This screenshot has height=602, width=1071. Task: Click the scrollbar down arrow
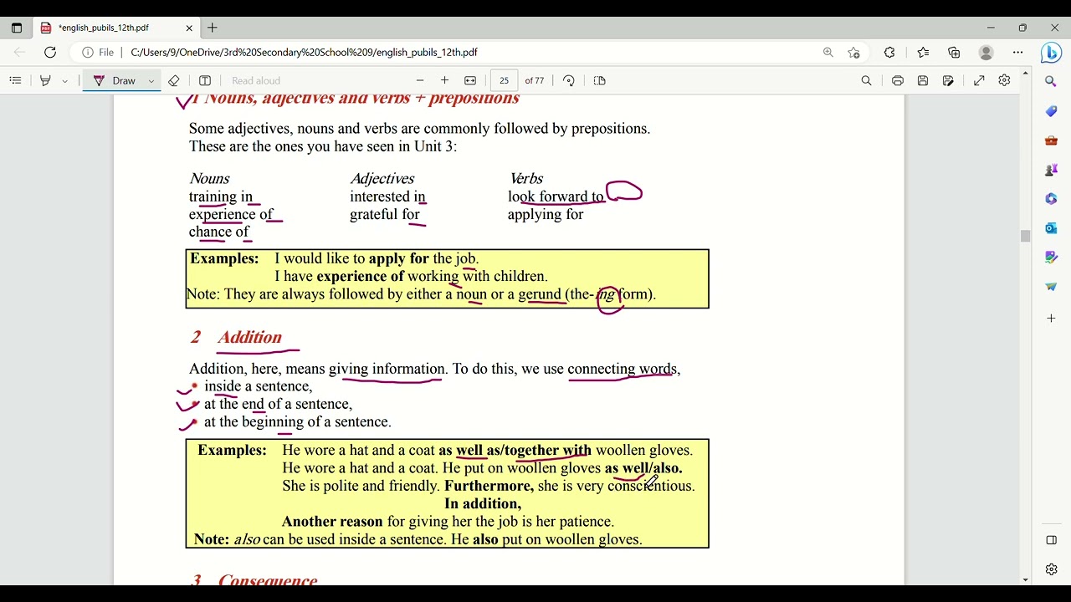coord(1026,579)
